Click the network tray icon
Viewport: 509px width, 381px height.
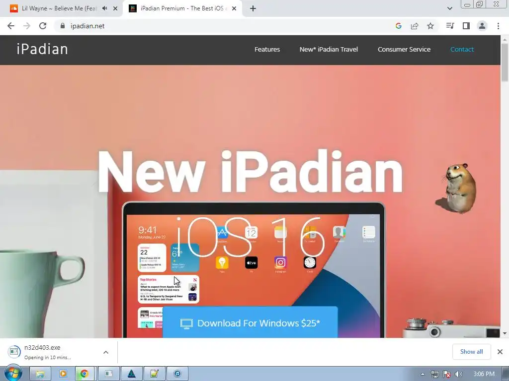point(434,374)
